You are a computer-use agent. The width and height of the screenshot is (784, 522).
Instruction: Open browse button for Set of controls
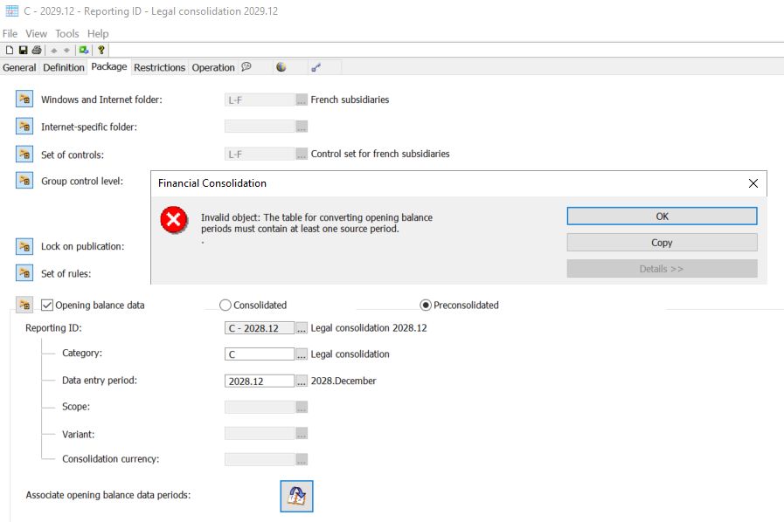pyautogui.click(x=301, y=154)
